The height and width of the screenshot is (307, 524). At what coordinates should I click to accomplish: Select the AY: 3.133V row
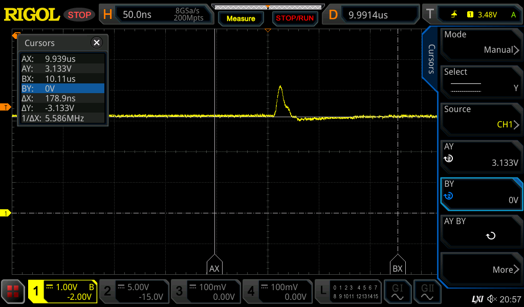coord(62,69)
